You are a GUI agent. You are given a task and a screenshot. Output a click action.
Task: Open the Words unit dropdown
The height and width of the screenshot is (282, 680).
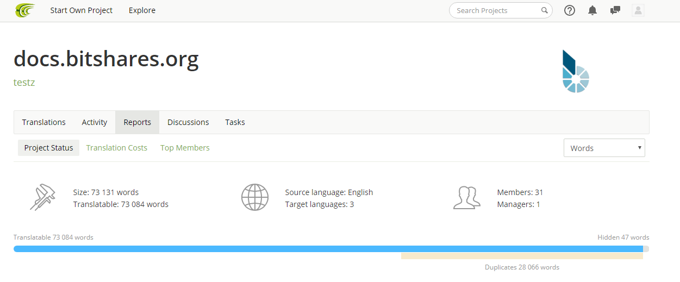[x=604, y=148]
